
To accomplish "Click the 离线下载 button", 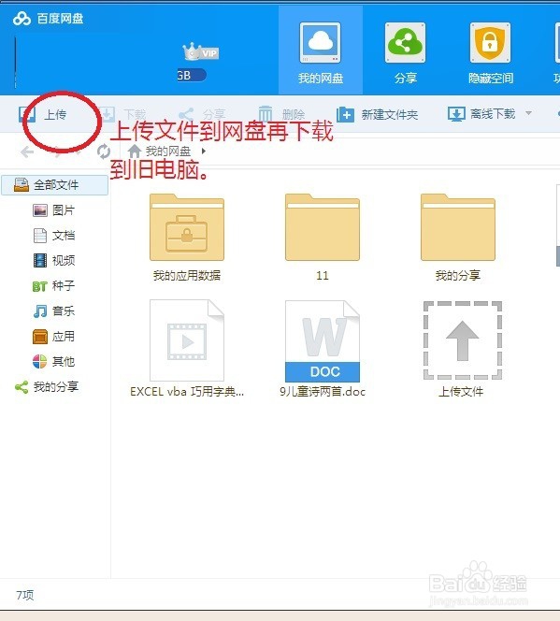I will 481,114.
